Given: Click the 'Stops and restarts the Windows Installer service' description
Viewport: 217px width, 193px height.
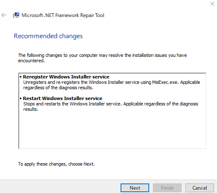Looking at the screenshot, I should (111, 106).
